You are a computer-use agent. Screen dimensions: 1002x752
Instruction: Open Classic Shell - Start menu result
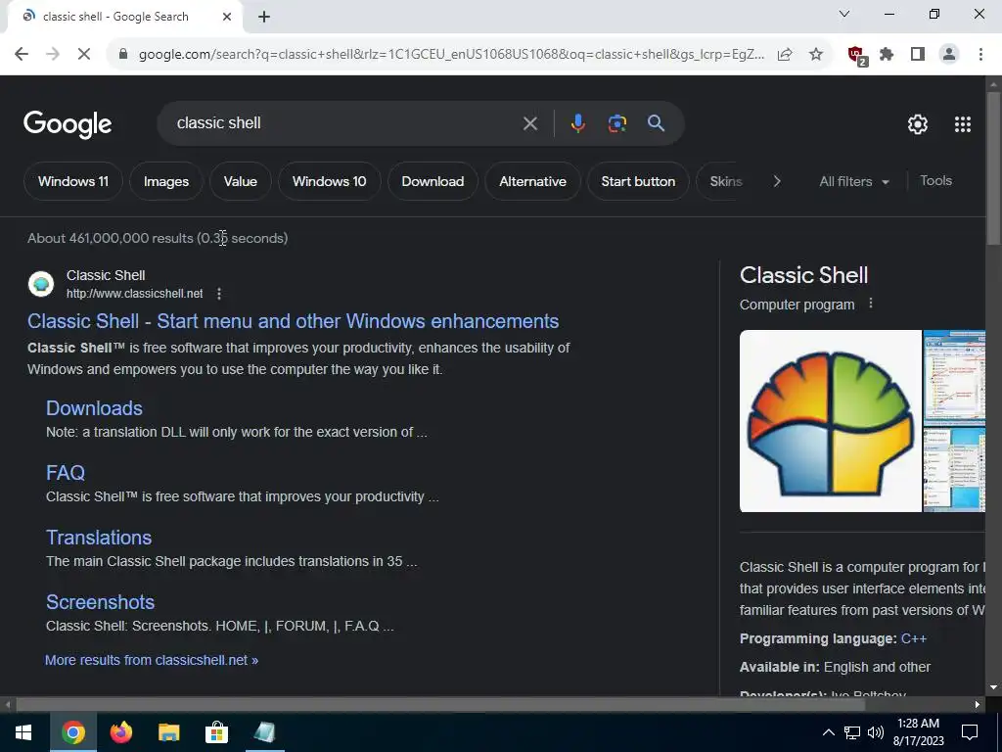coord(293,321)
